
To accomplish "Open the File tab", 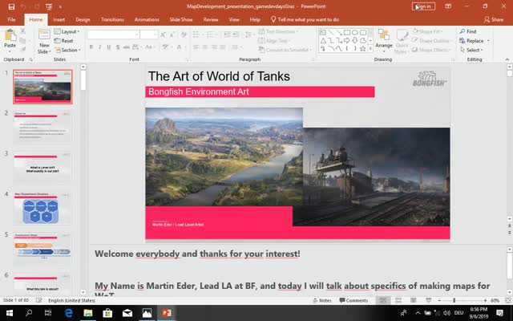I will [11, 19].
